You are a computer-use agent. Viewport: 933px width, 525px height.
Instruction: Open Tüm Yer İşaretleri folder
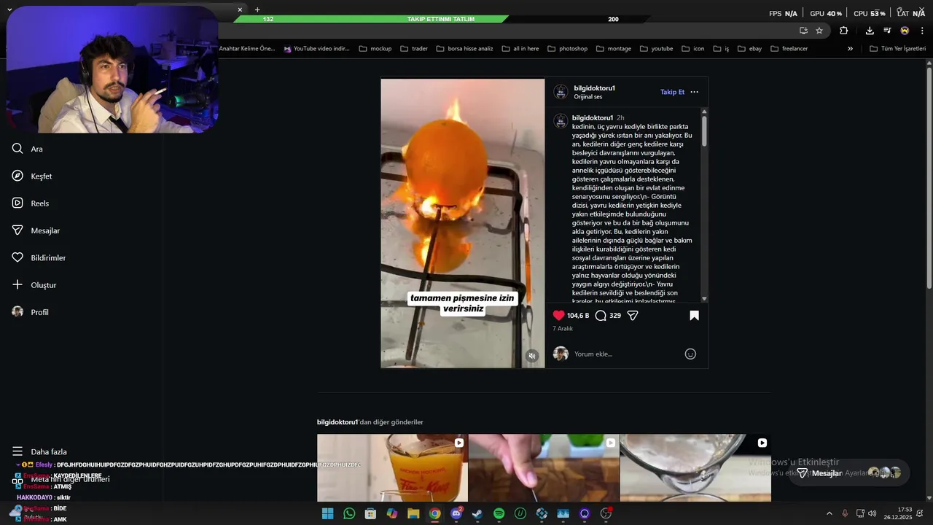coord(897,49)
